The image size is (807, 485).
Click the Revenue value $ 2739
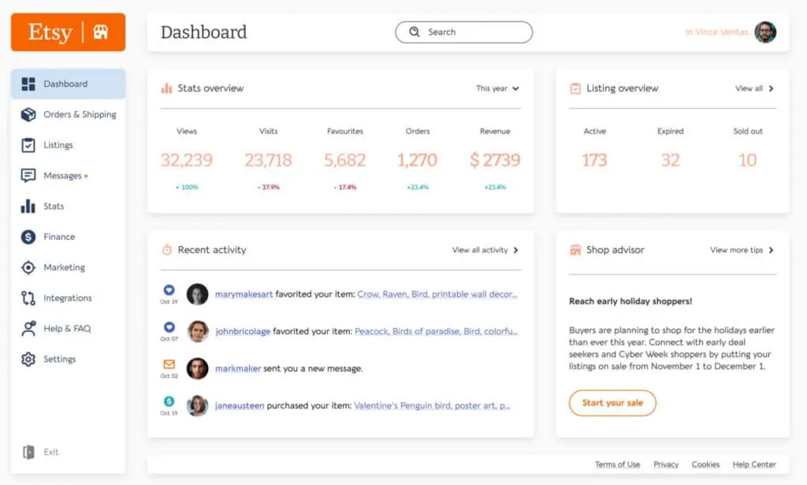[494, 160]
